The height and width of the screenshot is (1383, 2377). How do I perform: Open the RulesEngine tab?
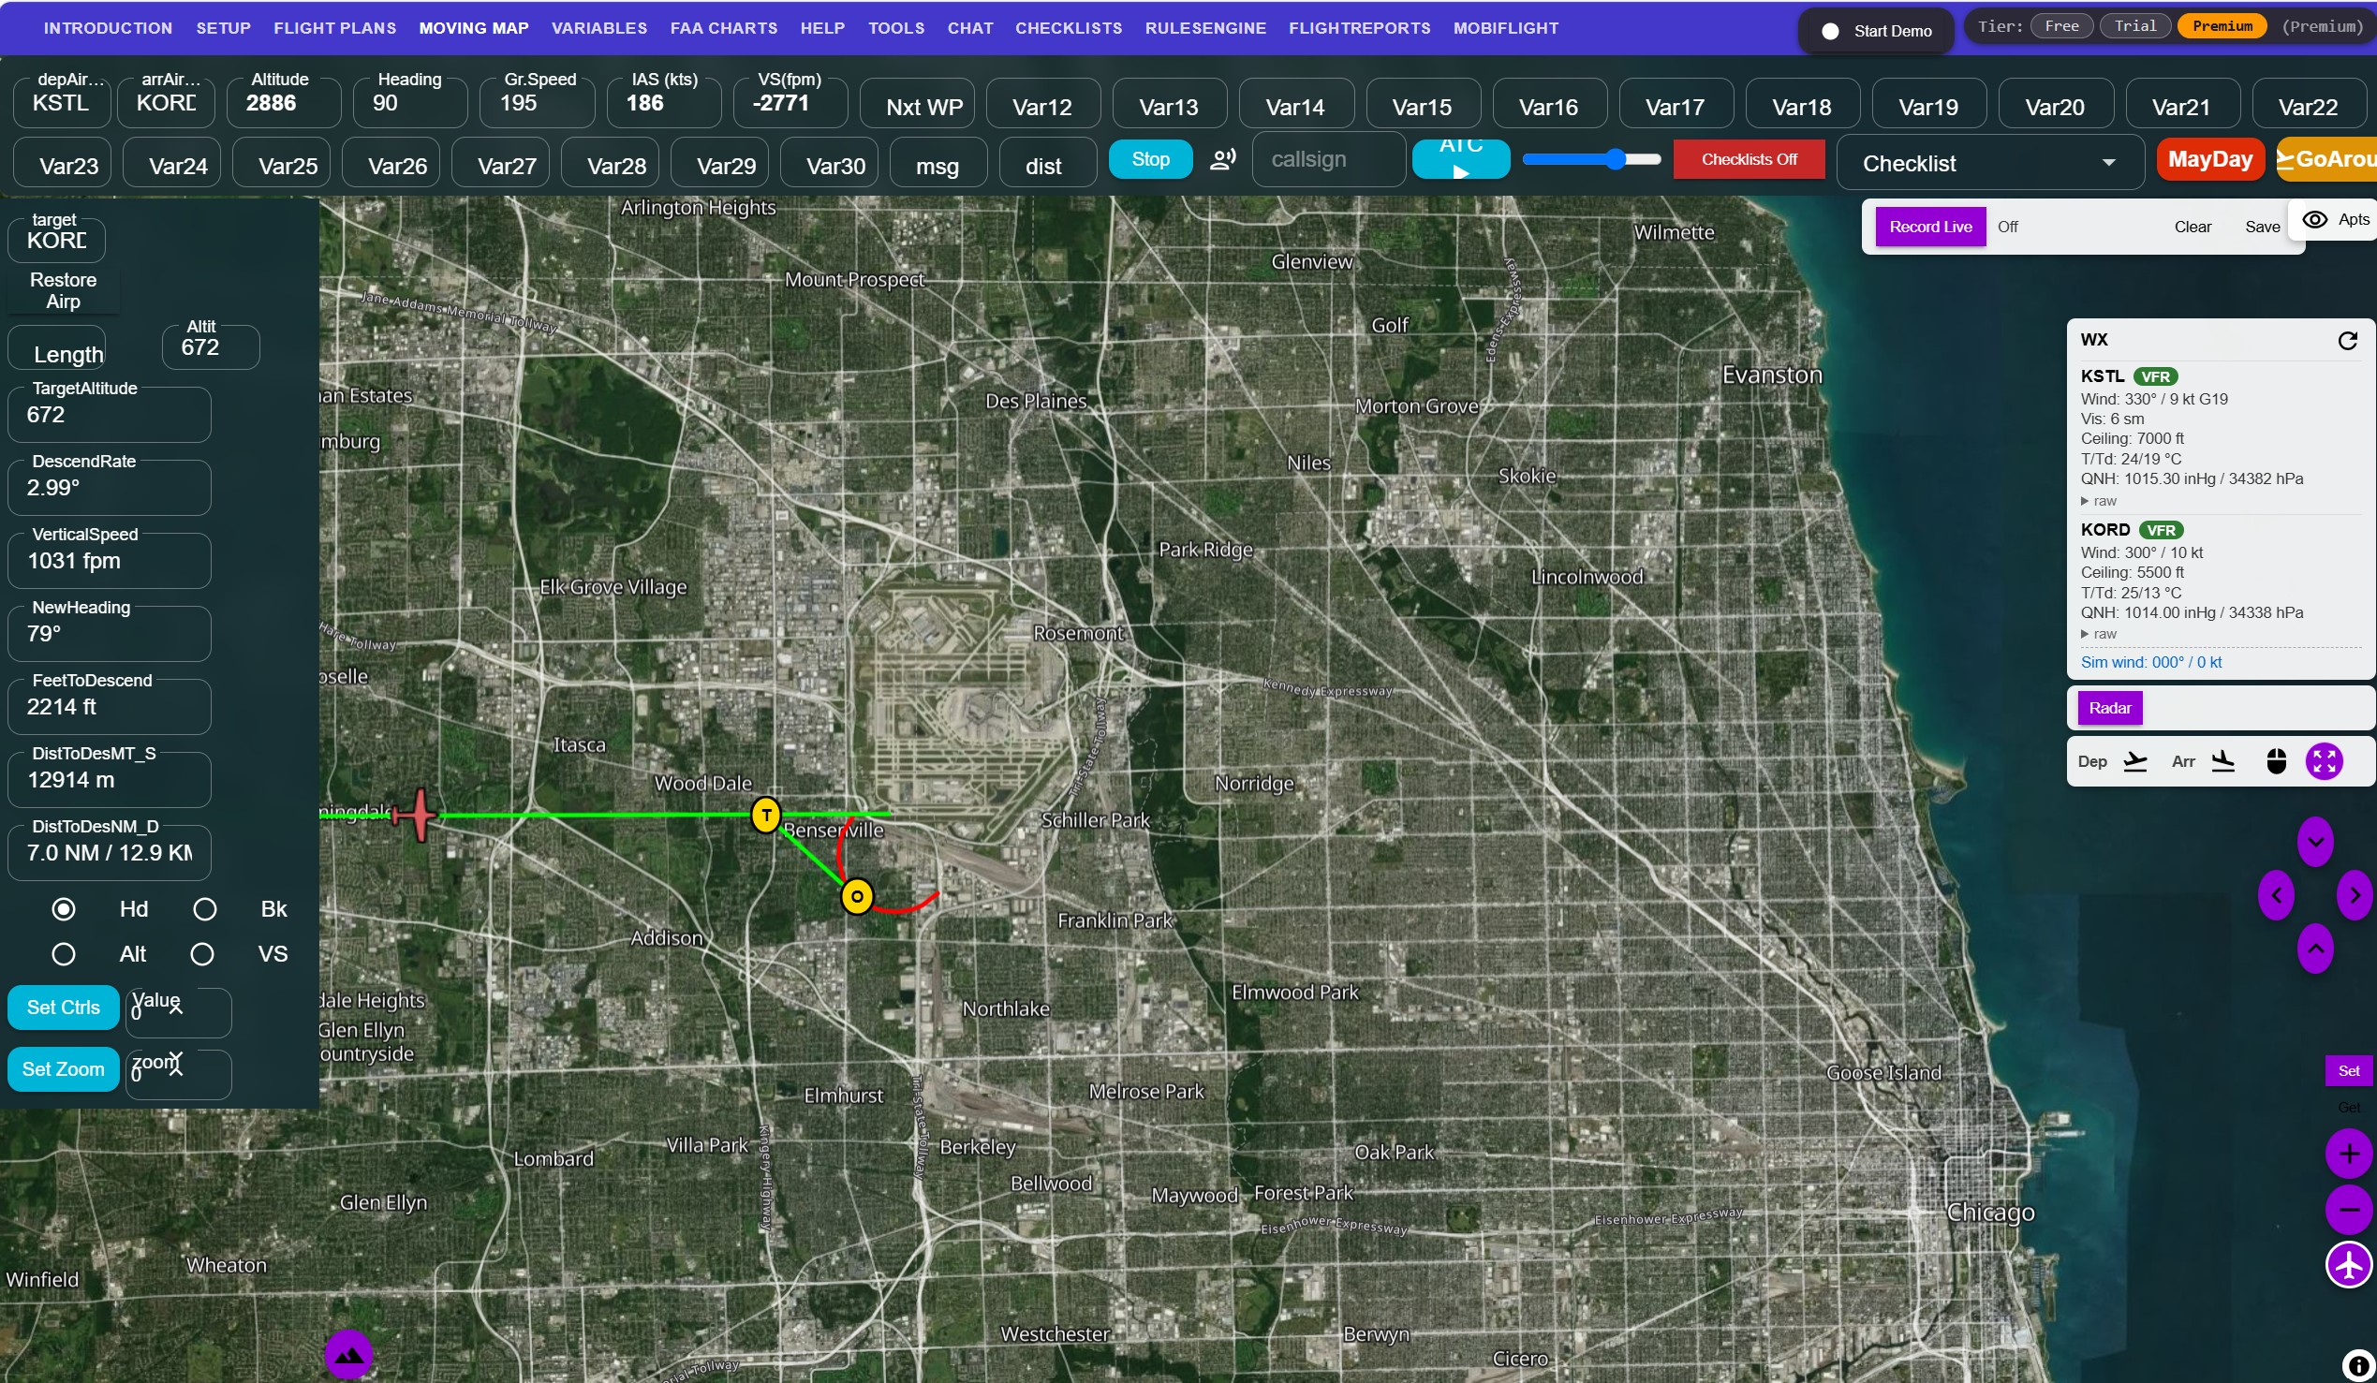[x=1205, y=28]
